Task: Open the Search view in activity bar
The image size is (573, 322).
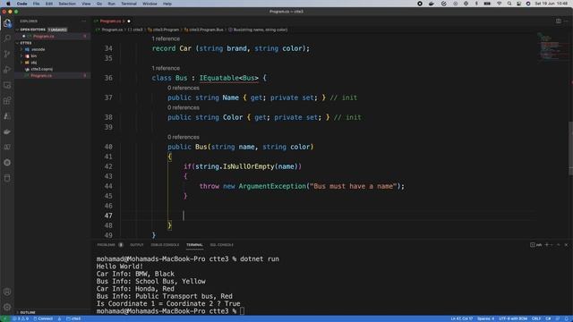Action: pos(7,38)
